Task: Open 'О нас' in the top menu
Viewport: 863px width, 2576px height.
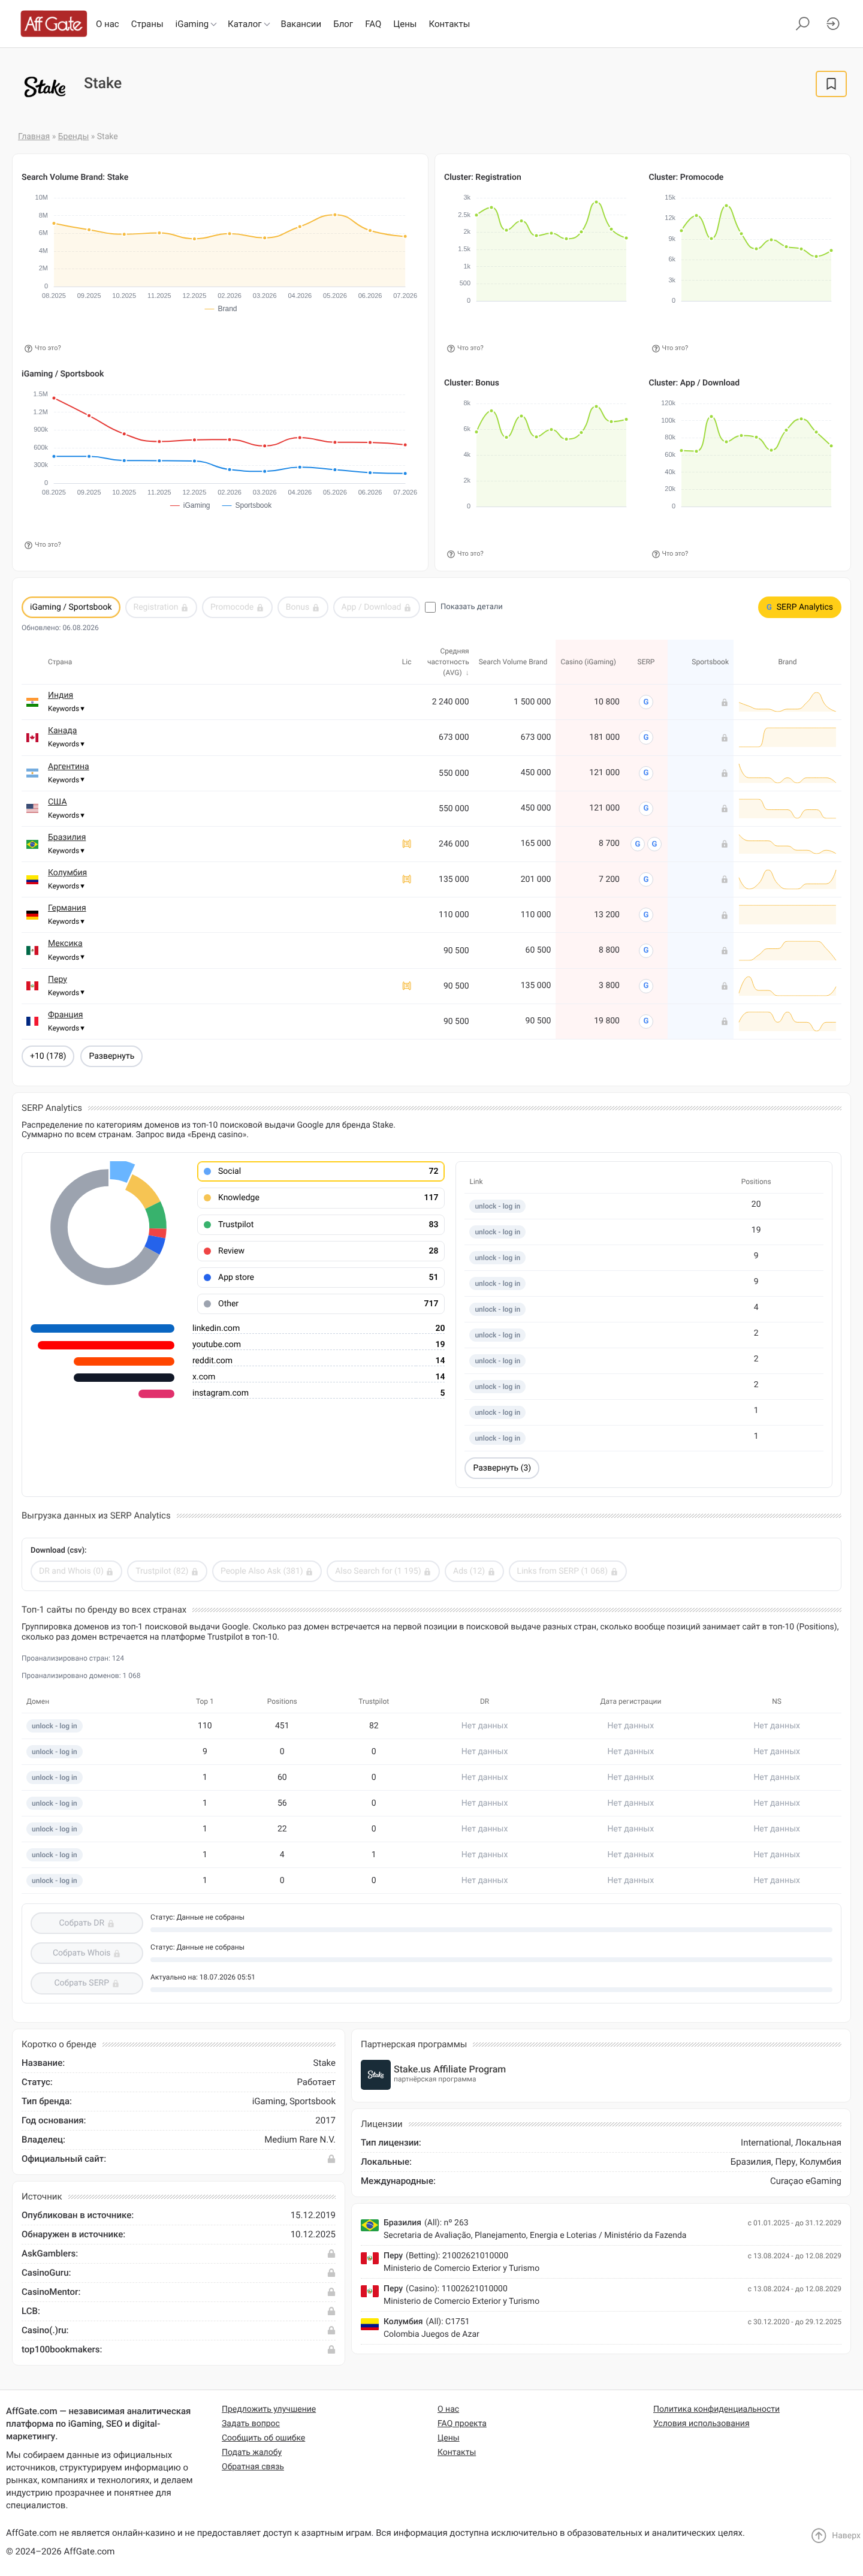Action: tap(107, 24)
